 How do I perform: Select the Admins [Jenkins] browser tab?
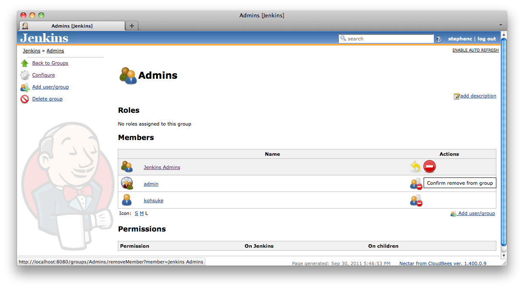[72, 26]
